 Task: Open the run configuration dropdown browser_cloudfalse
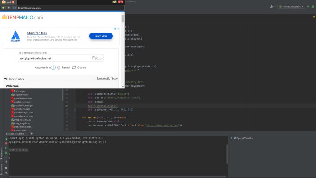(291, 7)
